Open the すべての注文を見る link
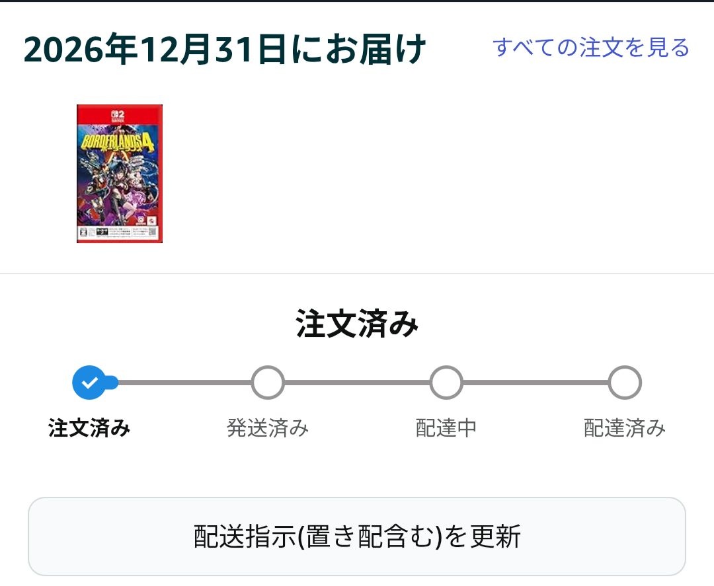714x586 pixels. (x=591, y=48)
